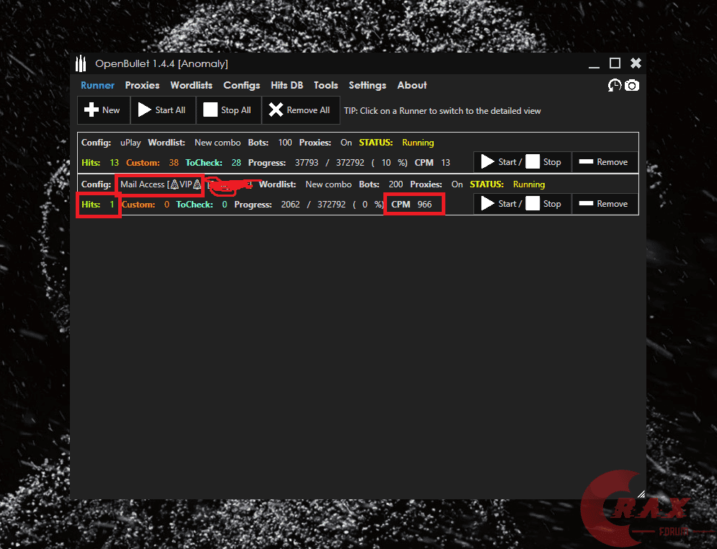Toggle the Running status of the uPlay runner

click(x=417, y=142)
